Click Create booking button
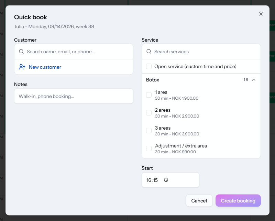The image size is (275, 221). point(238,201)
